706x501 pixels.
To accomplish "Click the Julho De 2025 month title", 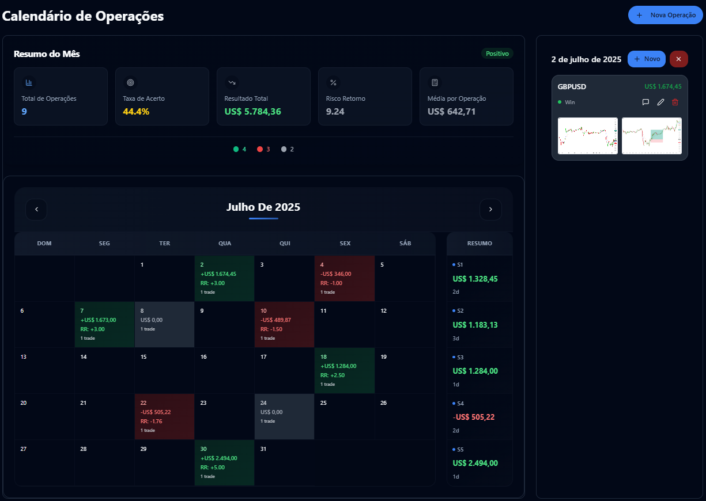I will coord(263,207).
